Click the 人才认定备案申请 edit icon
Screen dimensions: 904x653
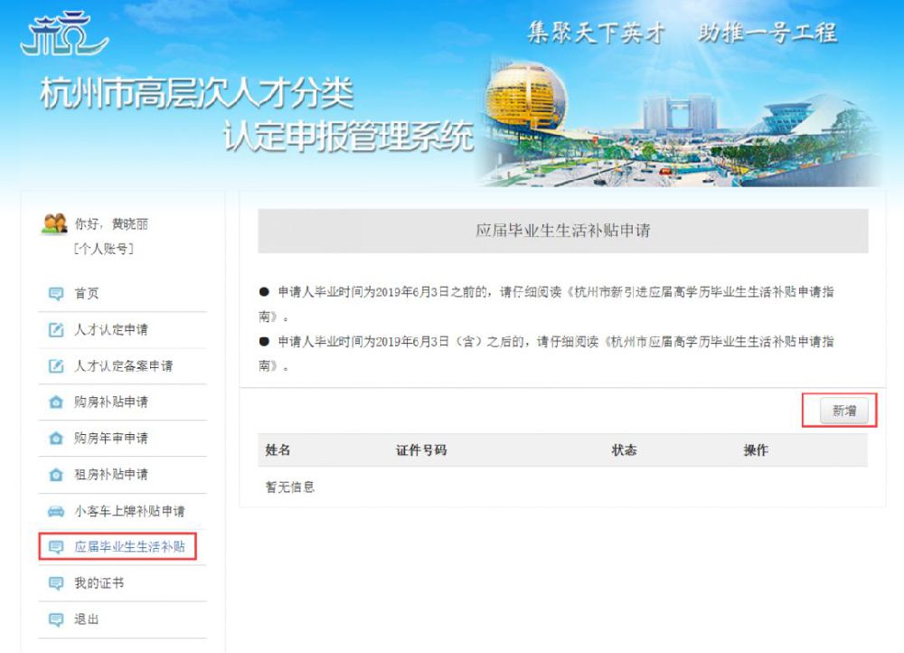tap(56, 366)
